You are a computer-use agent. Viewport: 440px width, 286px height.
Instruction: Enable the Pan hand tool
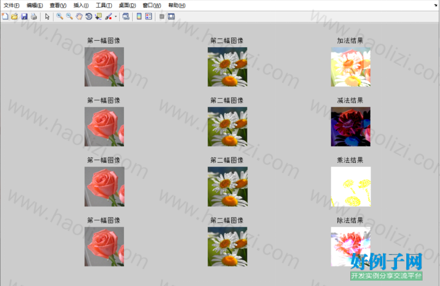(x=79, y=16)
